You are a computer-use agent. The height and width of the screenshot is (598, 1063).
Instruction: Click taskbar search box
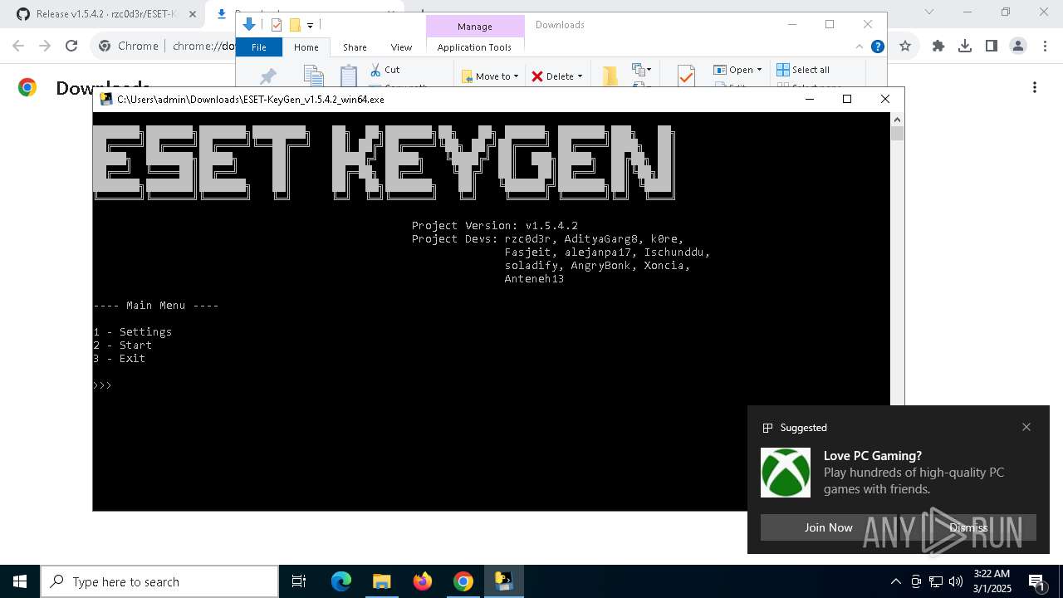click(159, 581)
